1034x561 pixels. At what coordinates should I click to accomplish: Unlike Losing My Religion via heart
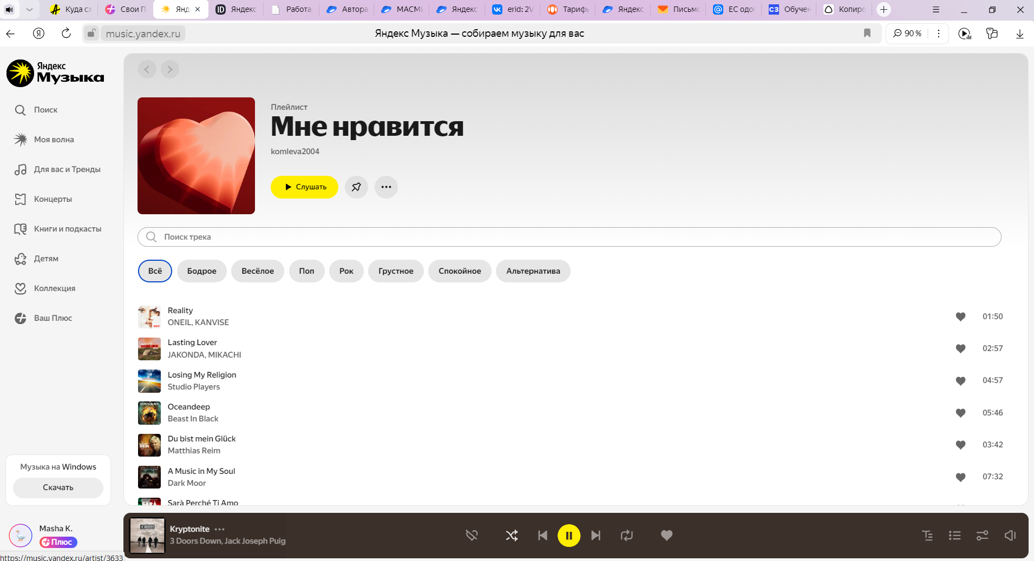[960, 381]
